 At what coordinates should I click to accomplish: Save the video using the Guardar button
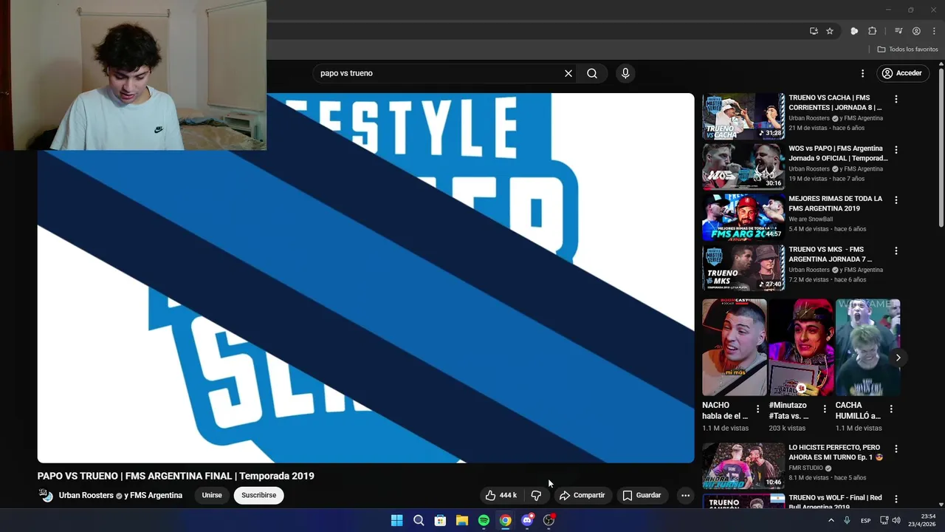(x=642, y=495)
